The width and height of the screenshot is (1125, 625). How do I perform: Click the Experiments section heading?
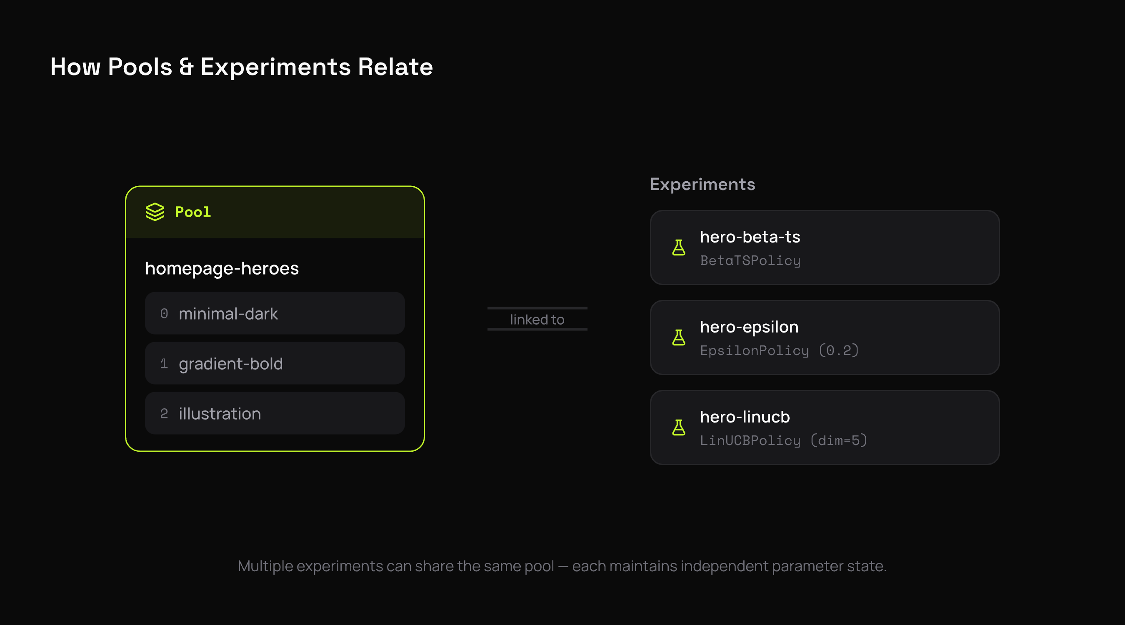pos(702,184)
